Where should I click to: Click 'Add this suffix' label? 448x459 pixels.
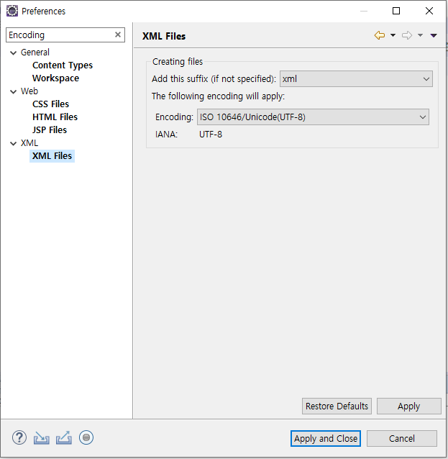coord(214,78)
